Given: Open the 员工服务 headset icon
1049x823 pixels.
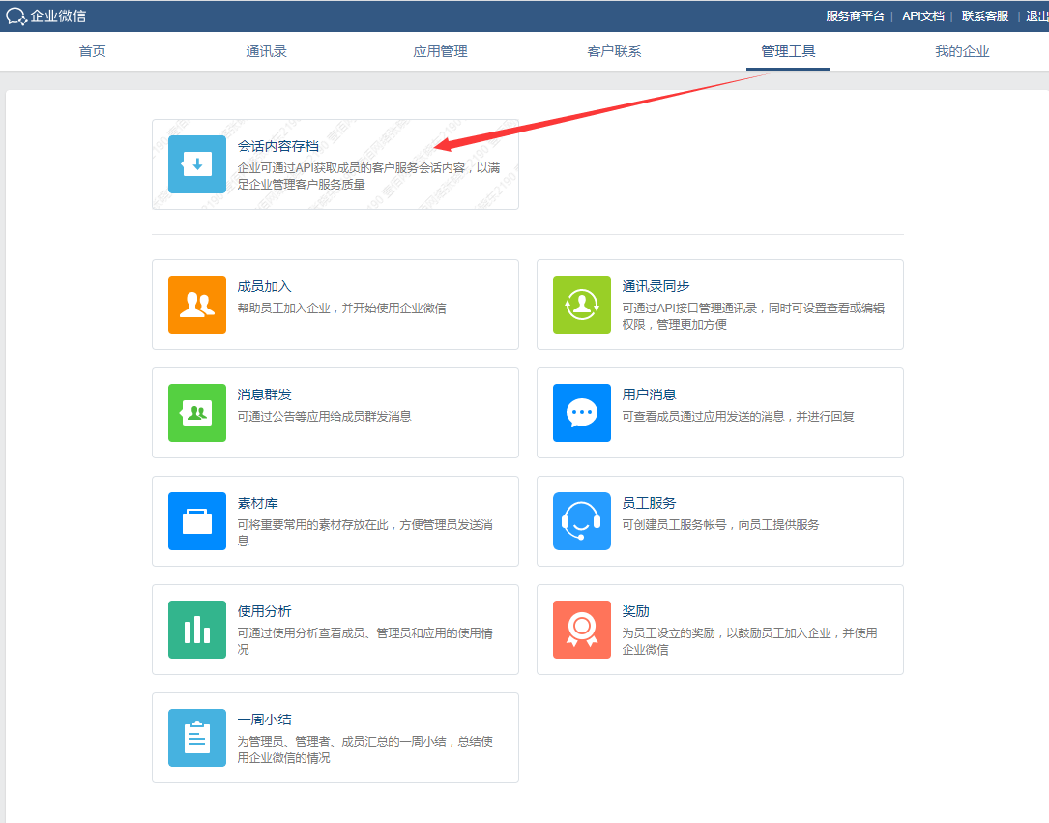Looking at the screenshot, I should point(582,521).
